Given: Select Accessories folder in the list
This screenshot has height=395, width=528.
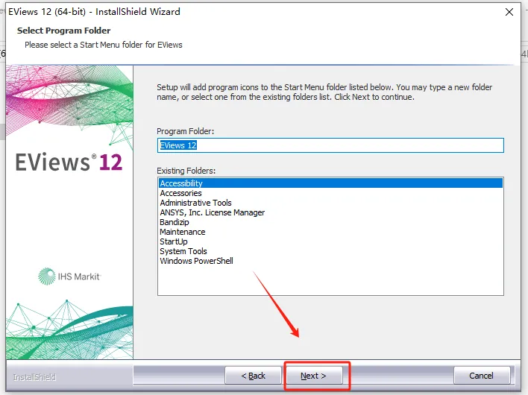Looking at the screenshot, I should coord(330,193).
